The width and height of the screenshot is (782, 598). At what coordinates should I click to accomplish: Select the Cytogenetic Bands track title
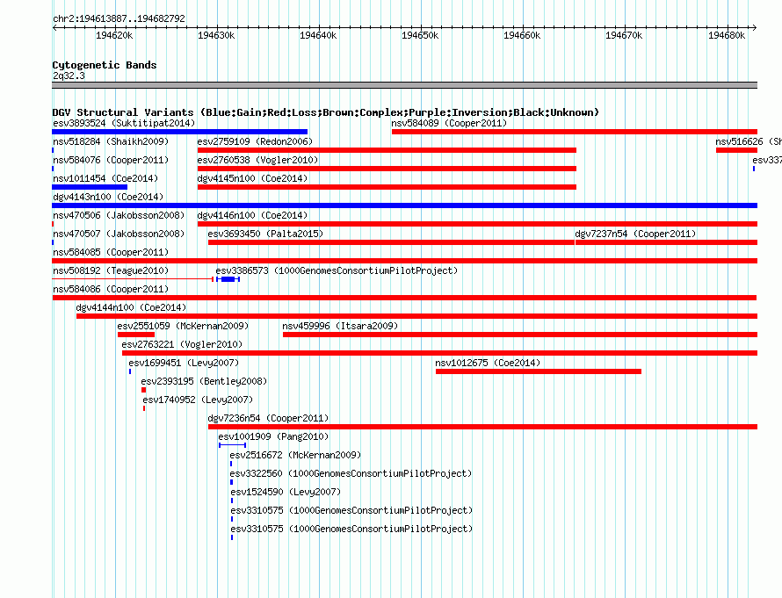[x=105, y=65]
